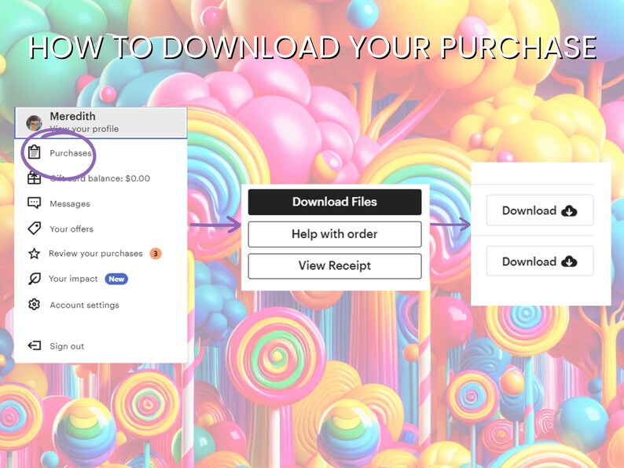Click the cloud icon on the bottom Download button

pyautogui.click(x=569, y=261)
